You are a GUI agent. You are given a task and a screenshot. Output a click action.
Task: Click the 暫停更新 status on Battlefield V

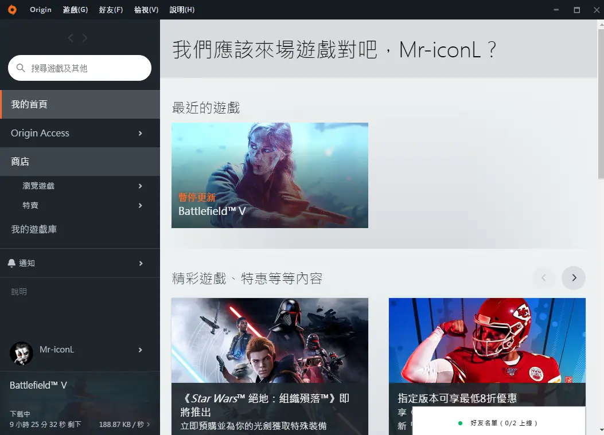click(197, 198)
